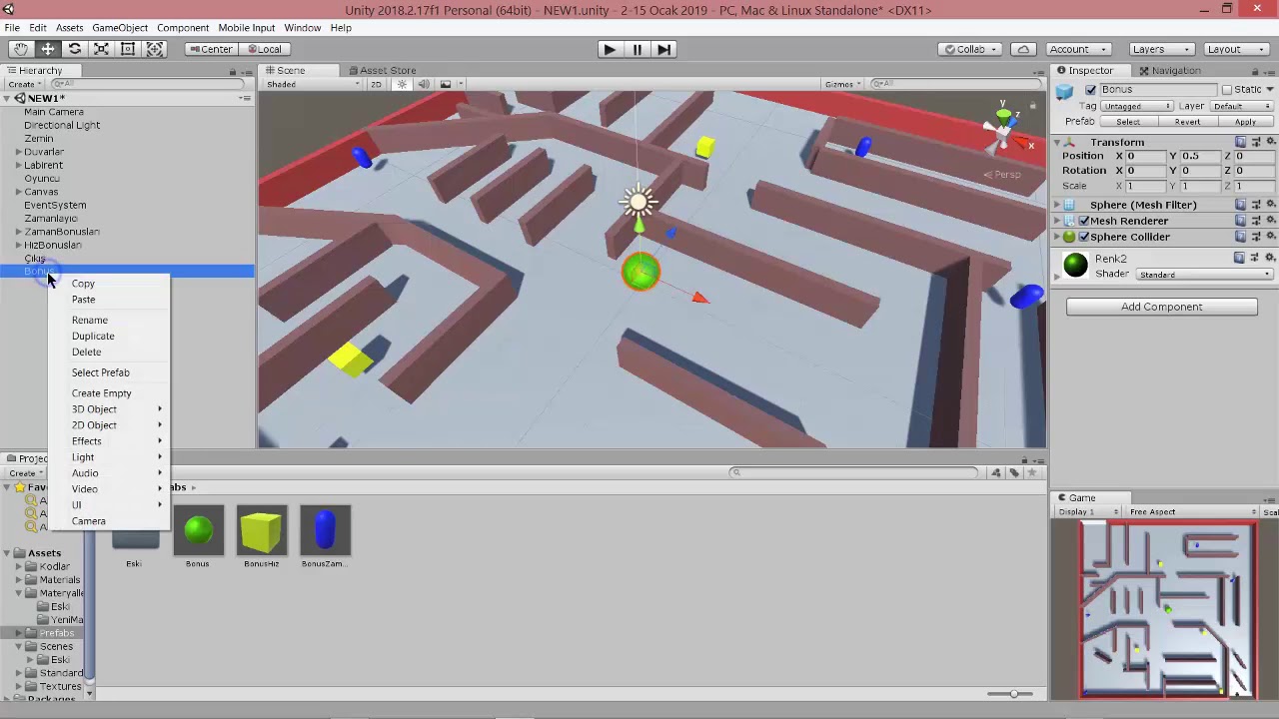The width and height of the screenshot is (1279, 719).
Task: Choose Duplicate from the context menu
Action: [x=93, y=336]
